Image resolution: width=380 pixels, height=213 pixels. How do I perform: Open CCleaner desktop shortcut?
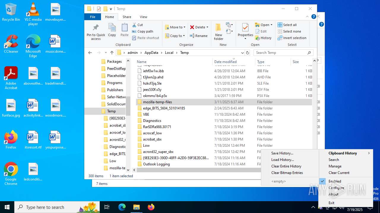coord(11,44)
